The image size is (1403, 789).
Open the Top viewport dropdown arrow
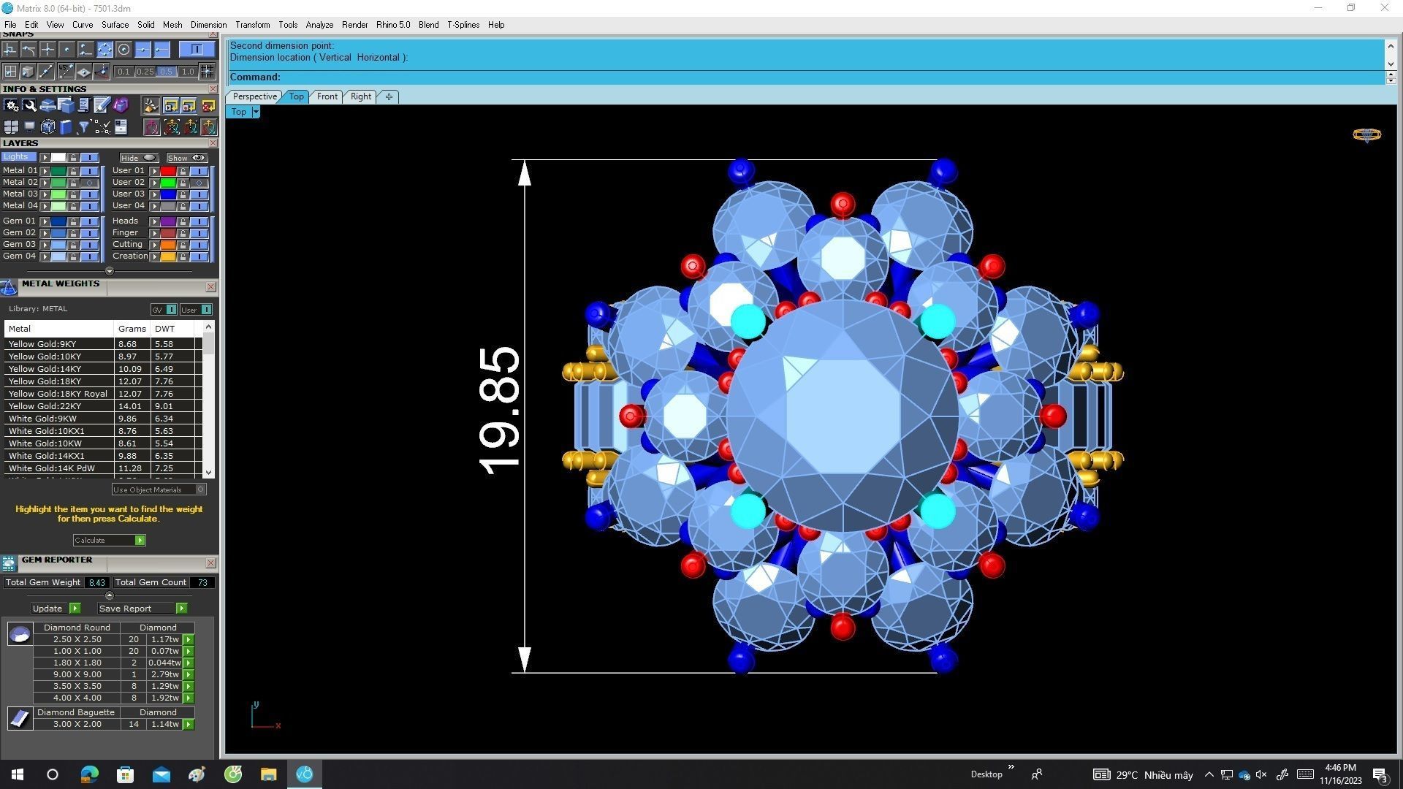(255, 112)
